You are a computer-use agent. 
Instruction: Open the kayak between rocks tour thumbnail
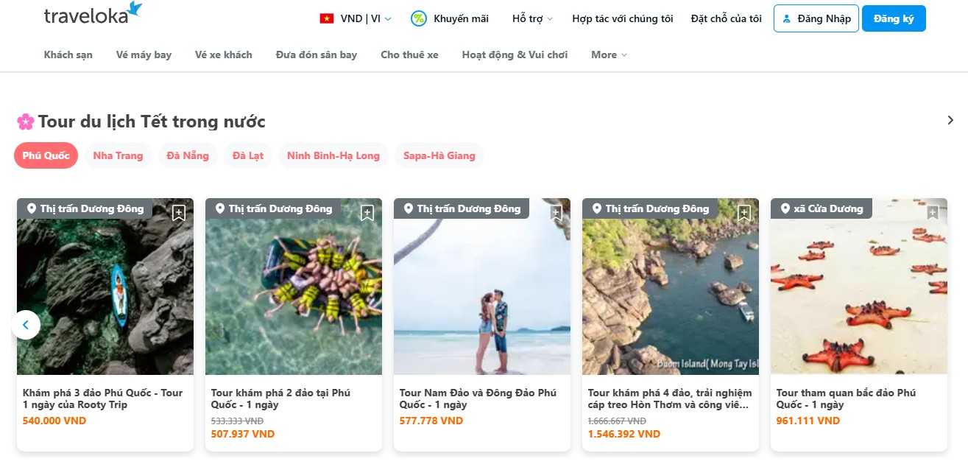point(105,287)
